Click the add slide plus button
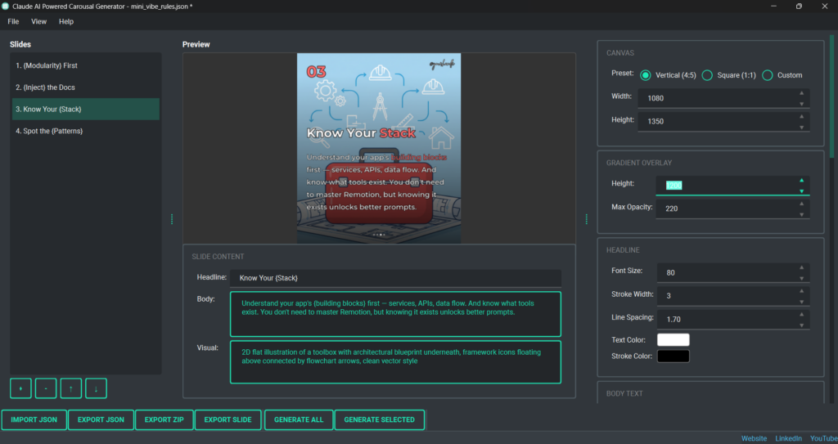The width and height of the screenshot is (838, 444). point(20,388)
